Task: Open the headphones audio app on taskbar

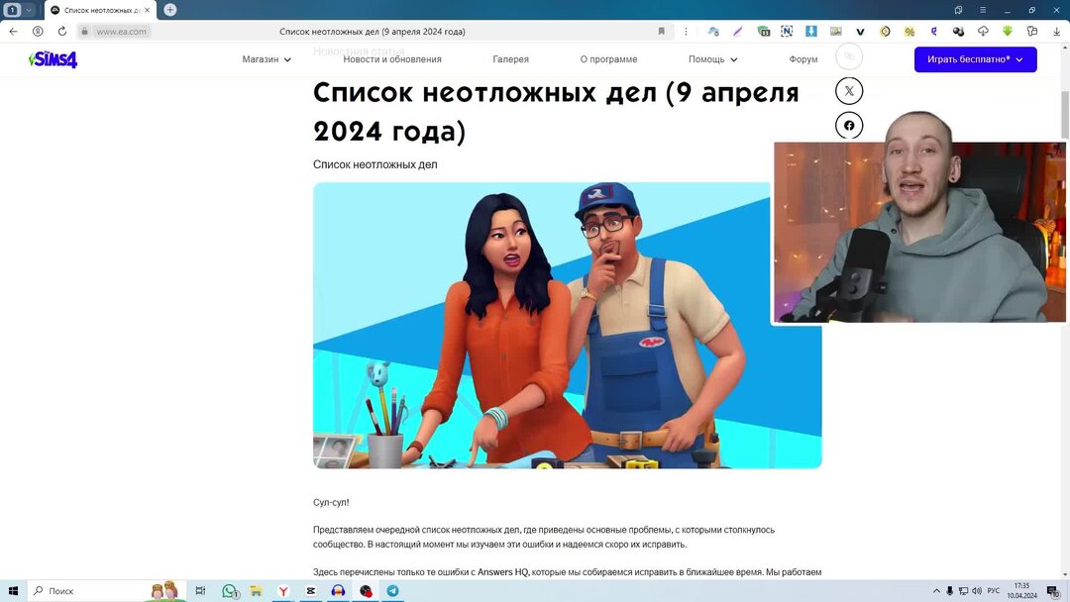Action: tap(338, 590)
